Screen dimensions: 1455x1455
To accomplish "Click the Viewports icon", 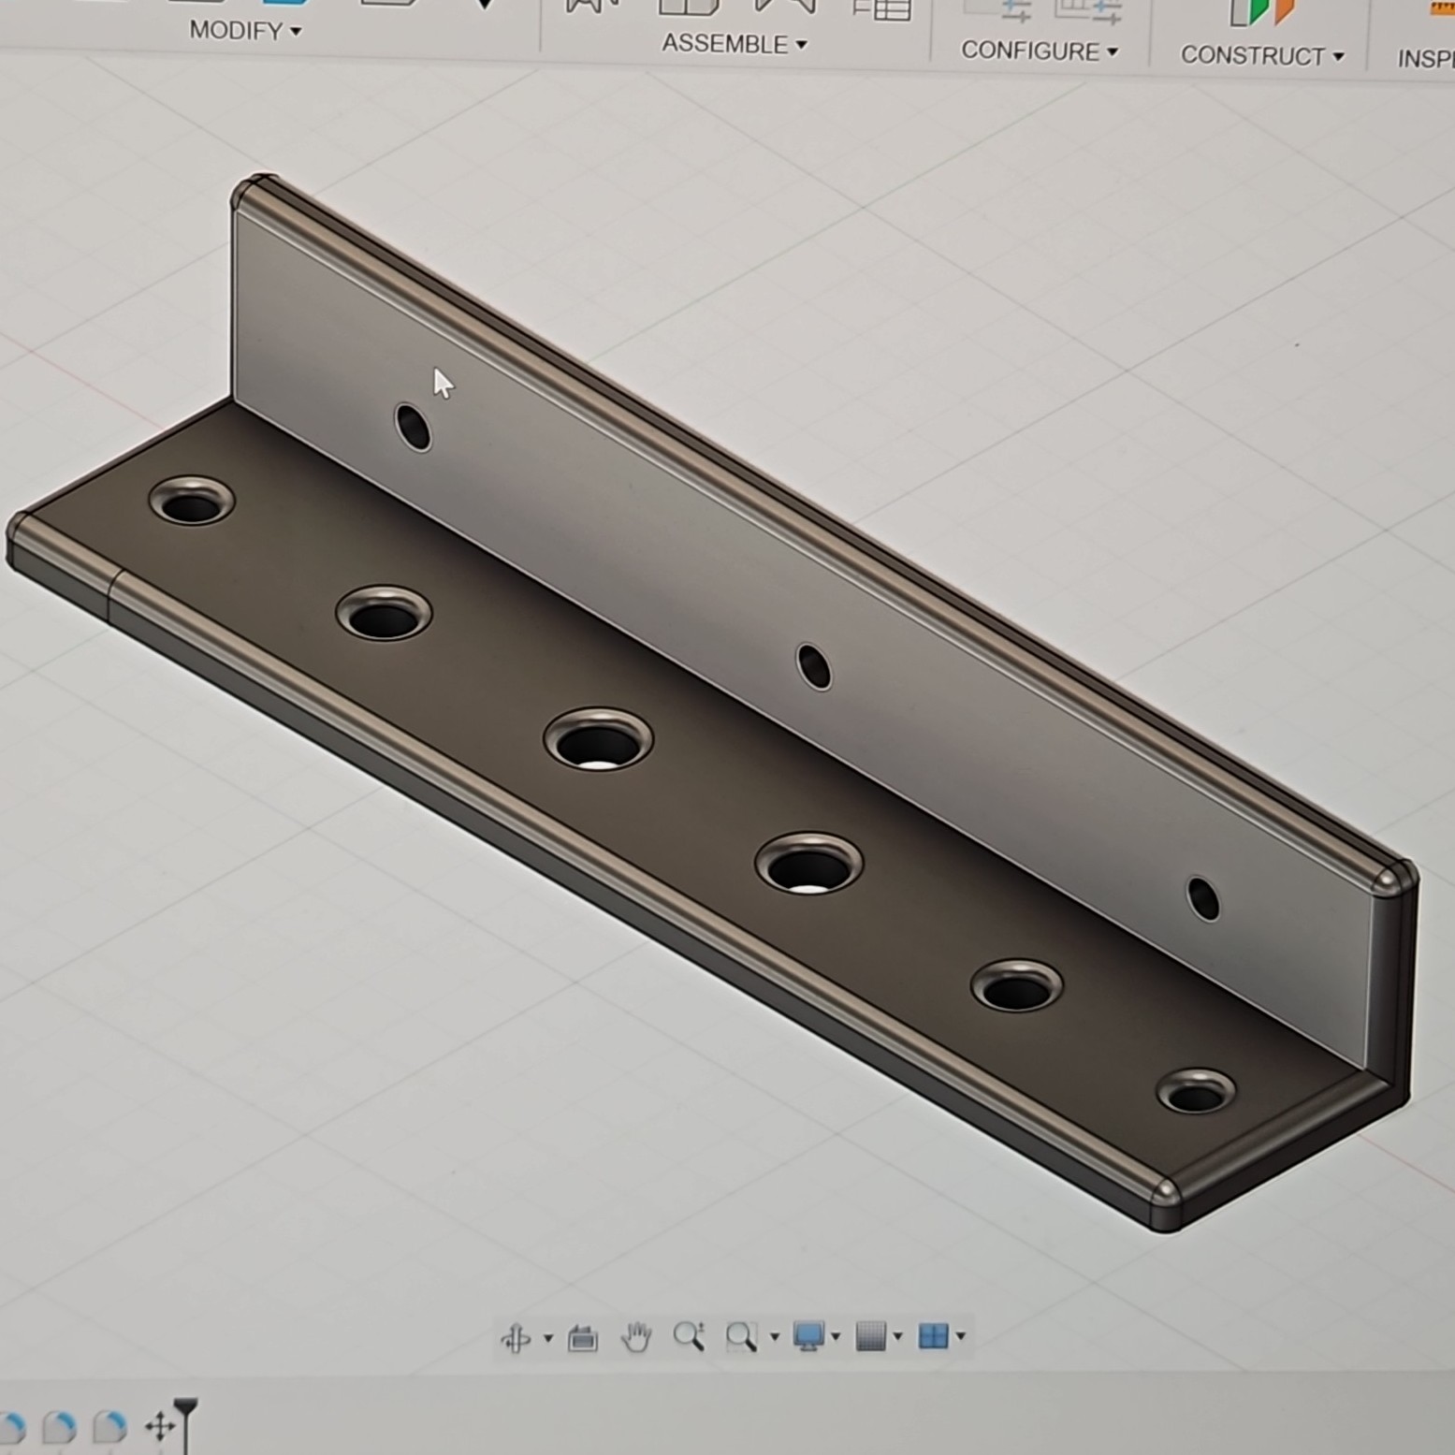I will tap(933, 1336).
